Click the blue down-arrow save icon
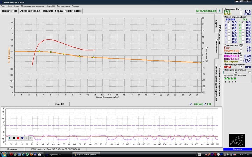Screen dimensions: 252x157 pyautogui.click(x=22, y=138)
